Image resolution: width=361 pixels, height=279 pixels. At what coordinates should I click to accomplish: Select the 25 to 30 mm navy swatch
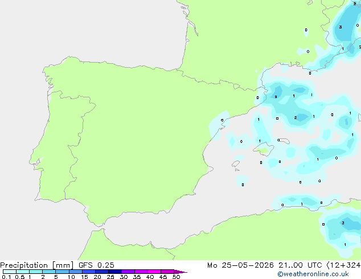pos(115,272)
